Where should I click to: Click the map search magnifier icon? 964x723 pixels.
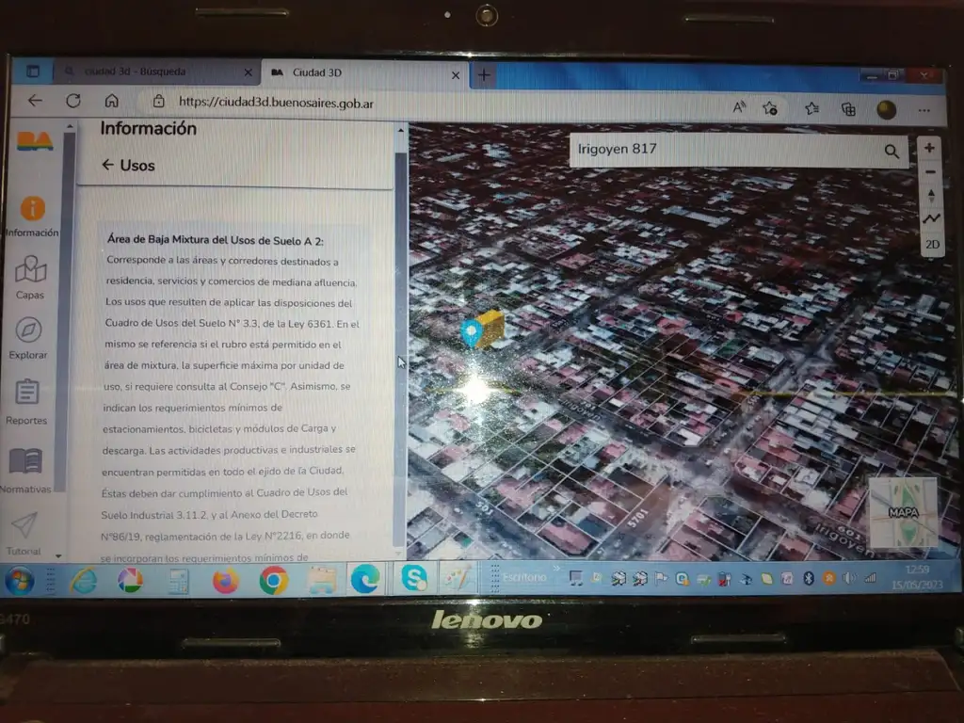pos(892,152)
